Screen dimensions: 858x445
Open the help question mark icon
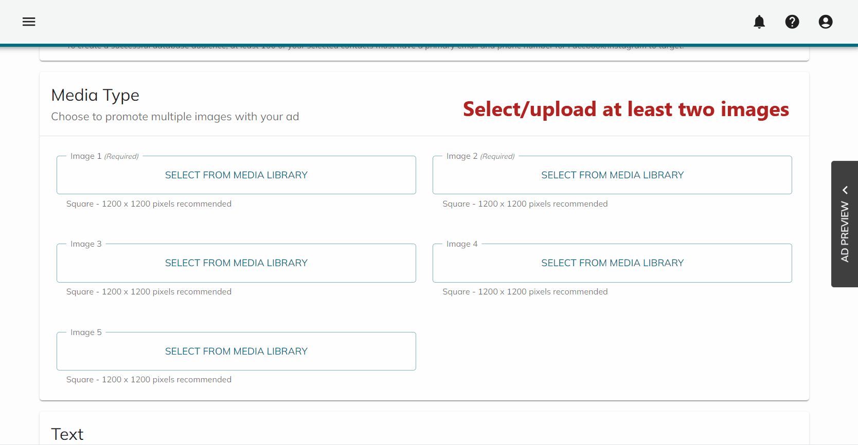792,22
